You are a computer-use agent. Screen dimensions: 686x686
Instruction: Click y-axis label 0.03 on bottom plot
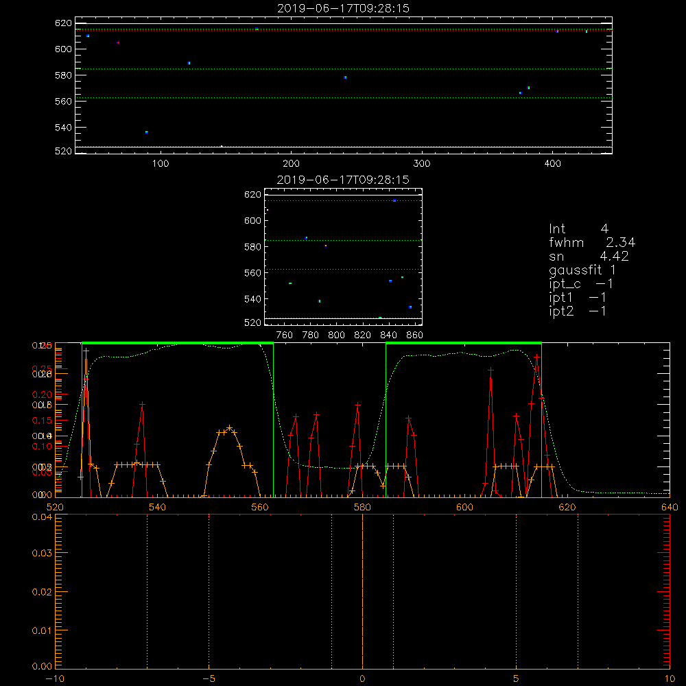42,553
